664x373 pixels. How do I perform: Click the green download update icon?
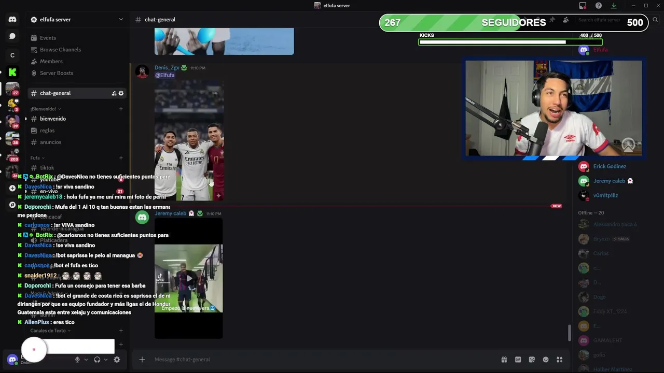(x=614, y=6)
